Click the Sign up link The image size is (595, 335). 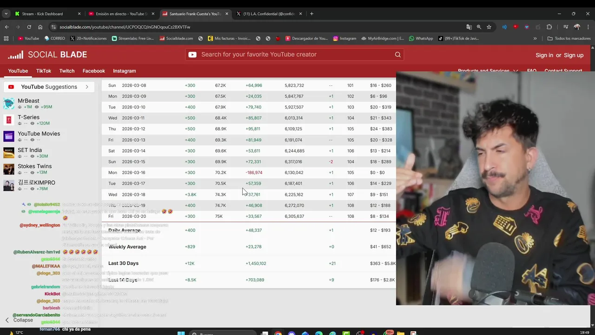coord(574,55)
